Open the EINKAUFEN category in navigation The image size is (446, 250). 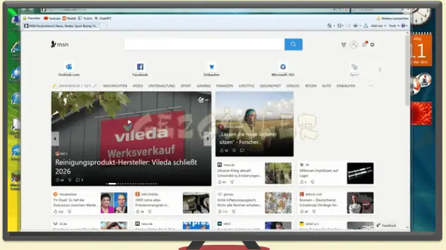click(346, 85)
